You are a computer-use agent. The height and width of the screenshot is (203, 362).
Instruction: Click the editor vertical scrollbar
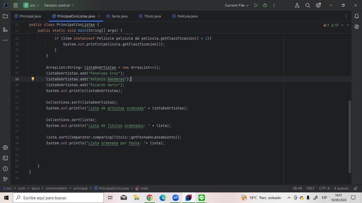click(x=350, y=136)
